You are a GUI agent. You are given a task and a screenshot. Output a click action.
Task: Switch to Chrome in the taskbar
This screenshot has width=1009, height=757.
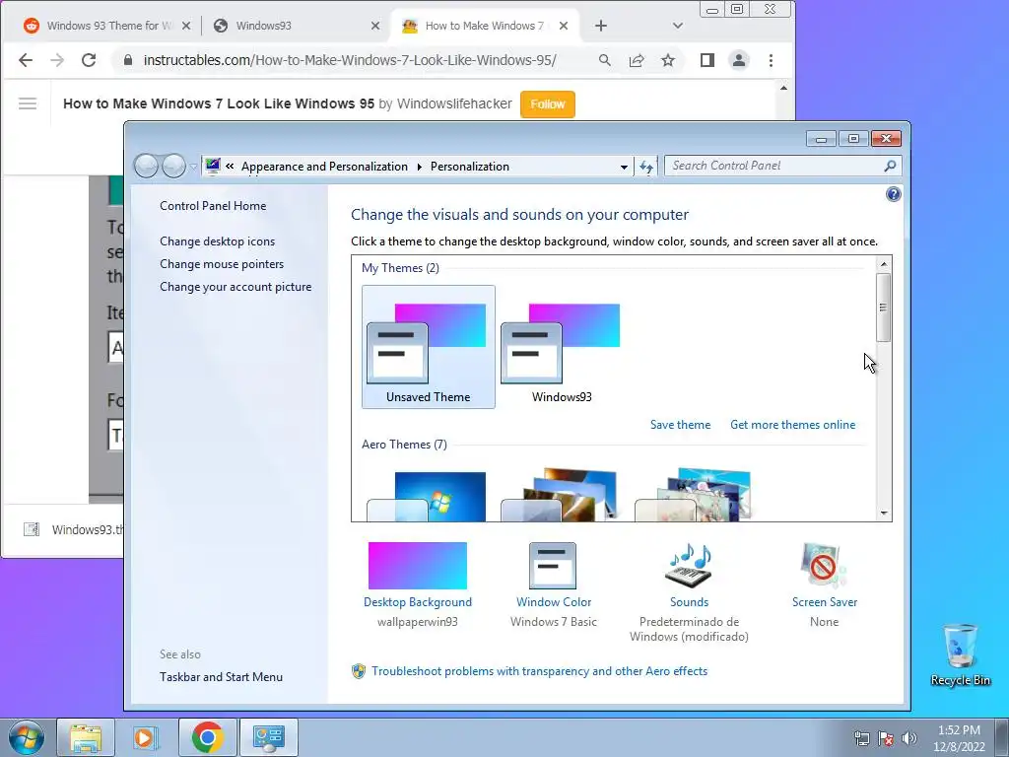click(x=207, y=737)
